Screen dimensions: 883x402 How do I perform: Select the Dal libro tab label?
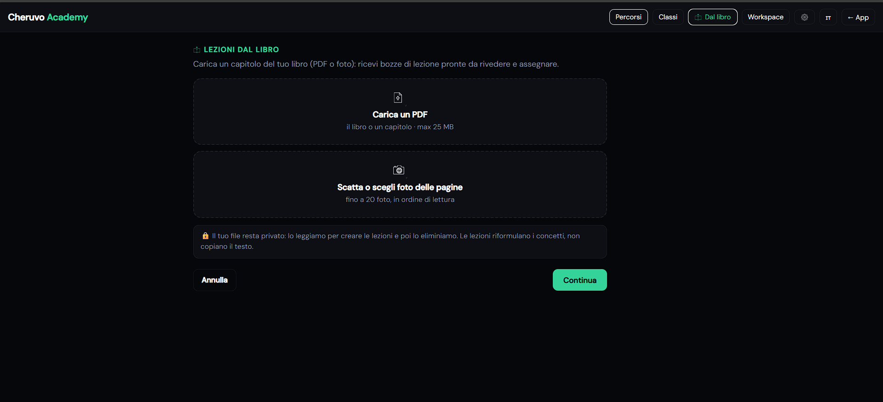[717, 17]
